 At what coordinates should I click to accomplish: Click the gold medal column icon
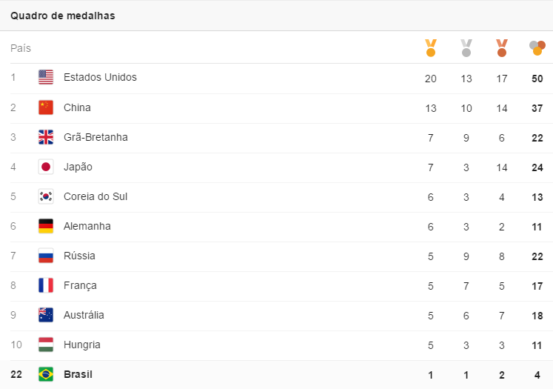click(430, 48)
